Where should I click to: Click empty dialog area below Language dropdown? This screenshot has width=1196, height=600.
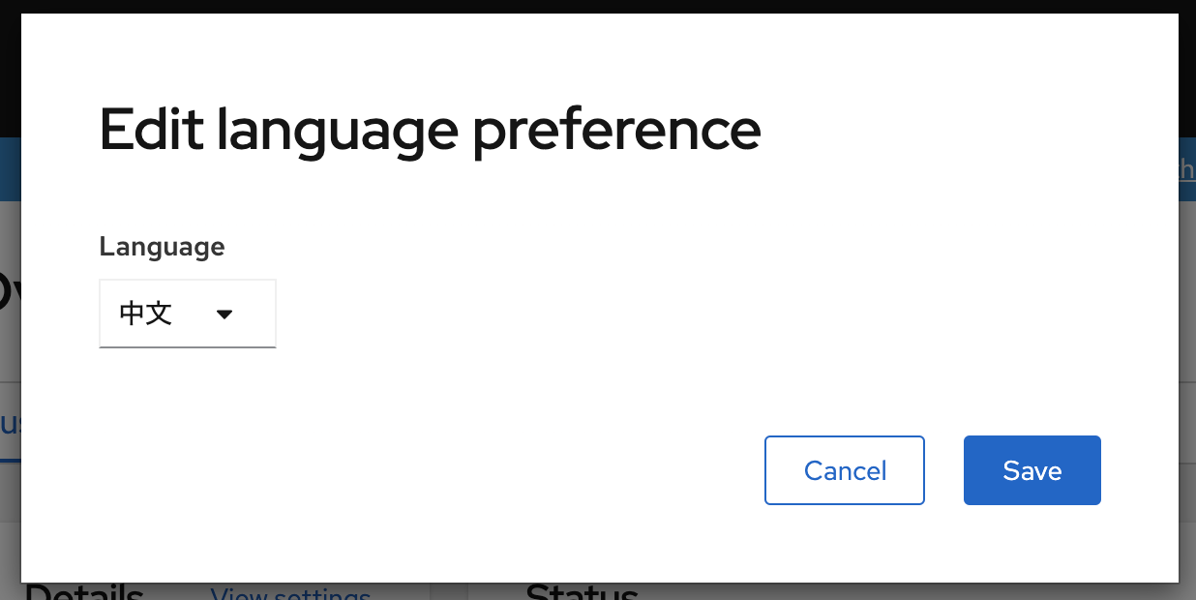click(187, 397)
